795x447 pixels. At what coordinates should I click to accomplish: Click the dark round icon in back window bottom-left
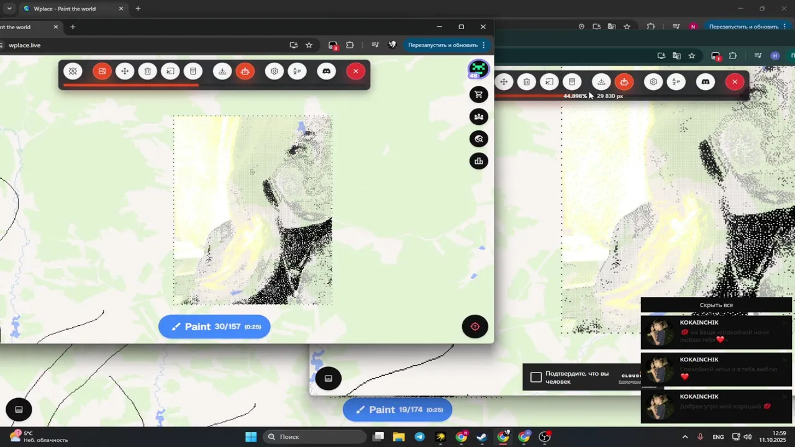coord(19,410)
